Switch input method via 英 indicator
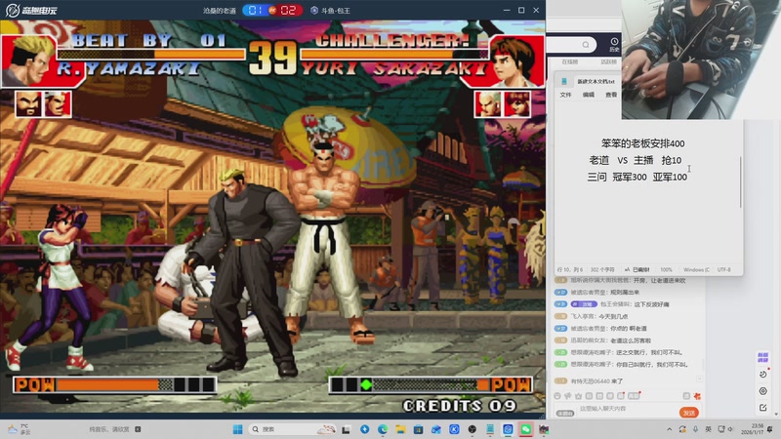The image size is (781, 439). [708, 429]
